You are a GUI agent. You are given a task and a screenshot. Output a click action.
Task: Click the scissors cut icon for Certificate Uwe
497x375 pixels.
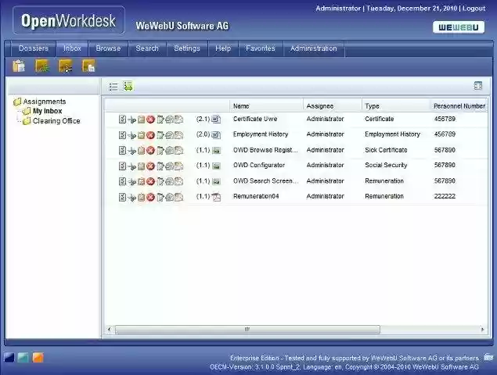[131, 120]
